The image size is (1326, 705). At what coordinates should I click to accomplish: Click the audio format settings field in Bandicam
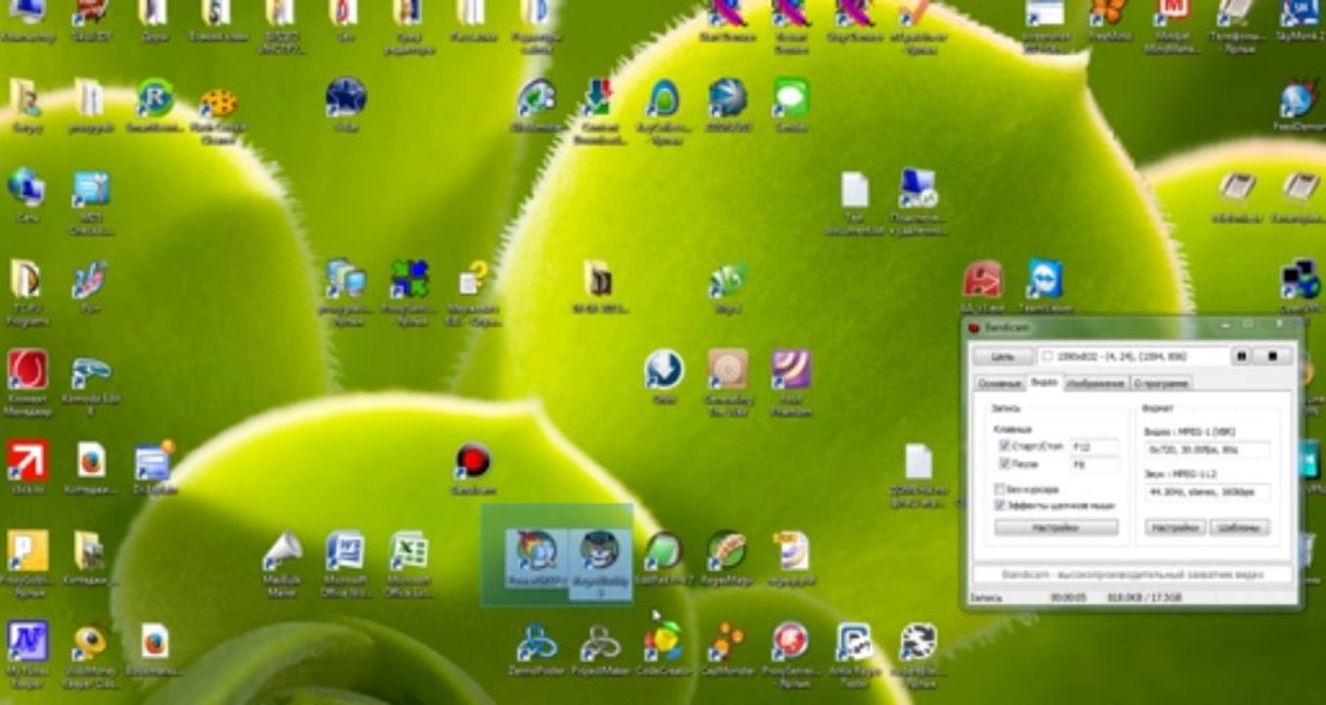pyautogui.click(x=1208, y=492)
